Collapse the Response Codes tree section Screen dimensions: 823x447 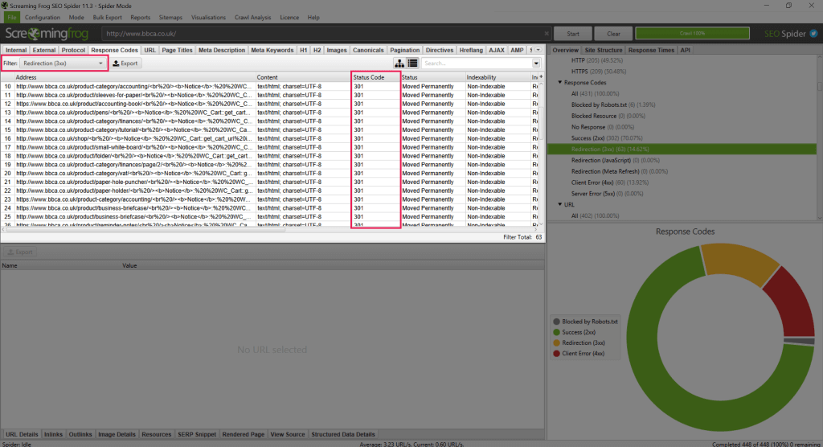pos(560,83)
